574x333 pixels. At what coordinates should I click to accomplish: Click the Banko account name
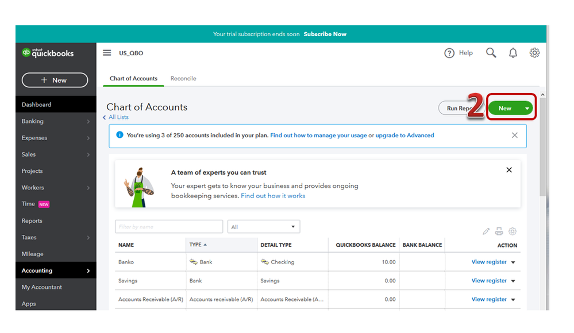tap(126, 262)
